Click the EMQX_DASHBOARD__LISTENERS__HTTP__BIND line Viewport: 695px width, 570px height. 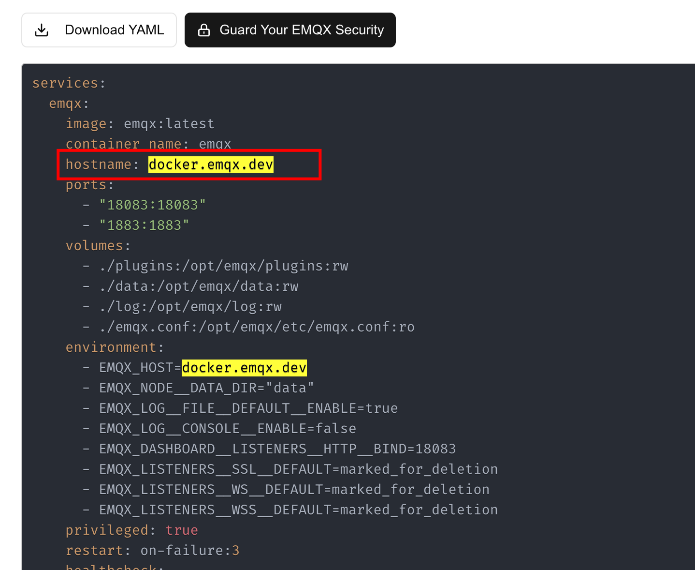(x=277, y=449)
